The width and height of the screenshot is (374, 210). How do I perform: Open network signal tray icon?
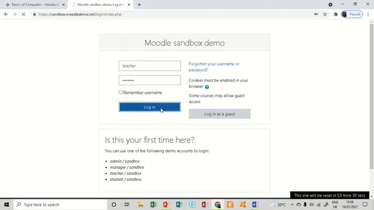click(x=318, y=205)
